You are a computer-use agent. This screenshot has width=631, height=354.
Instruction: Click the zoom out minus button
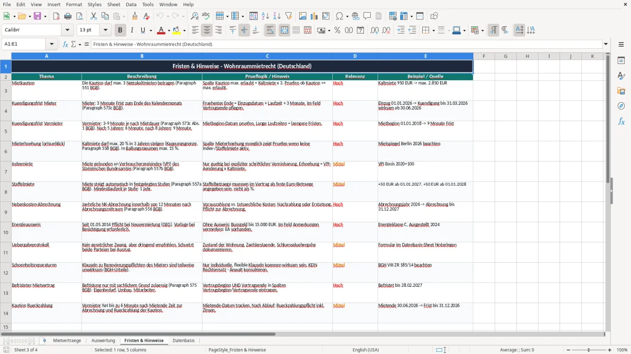[568, 350]
